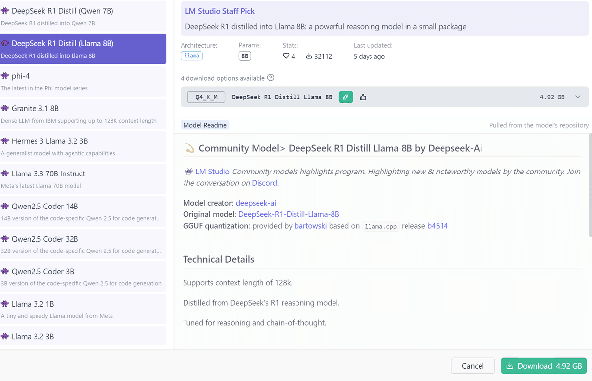Click 'Tuned for reasoning and chain-of-thought.' text

click(255, 323)
